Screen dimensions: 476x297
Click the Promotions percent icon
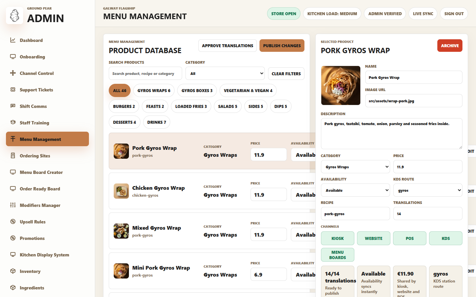[13, 238]
